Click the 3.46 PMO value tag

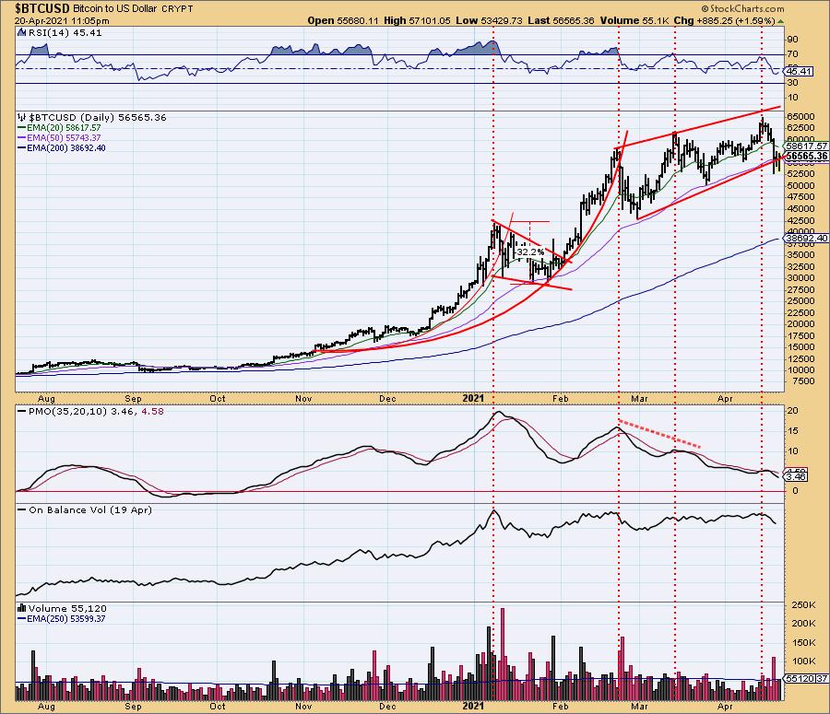point(796,476)
